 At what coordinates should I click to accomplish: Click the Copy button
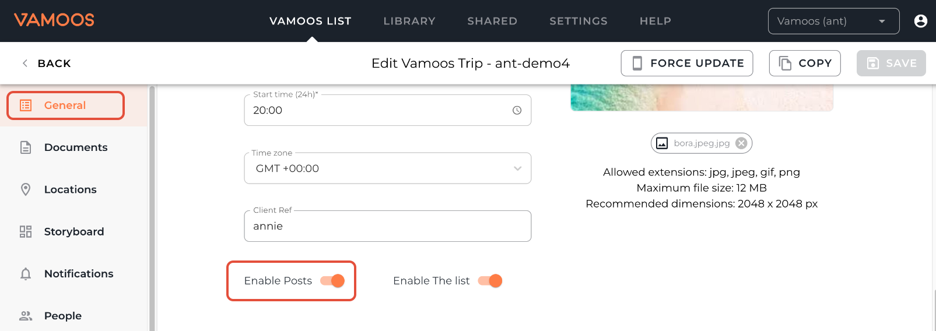(804, 63)
